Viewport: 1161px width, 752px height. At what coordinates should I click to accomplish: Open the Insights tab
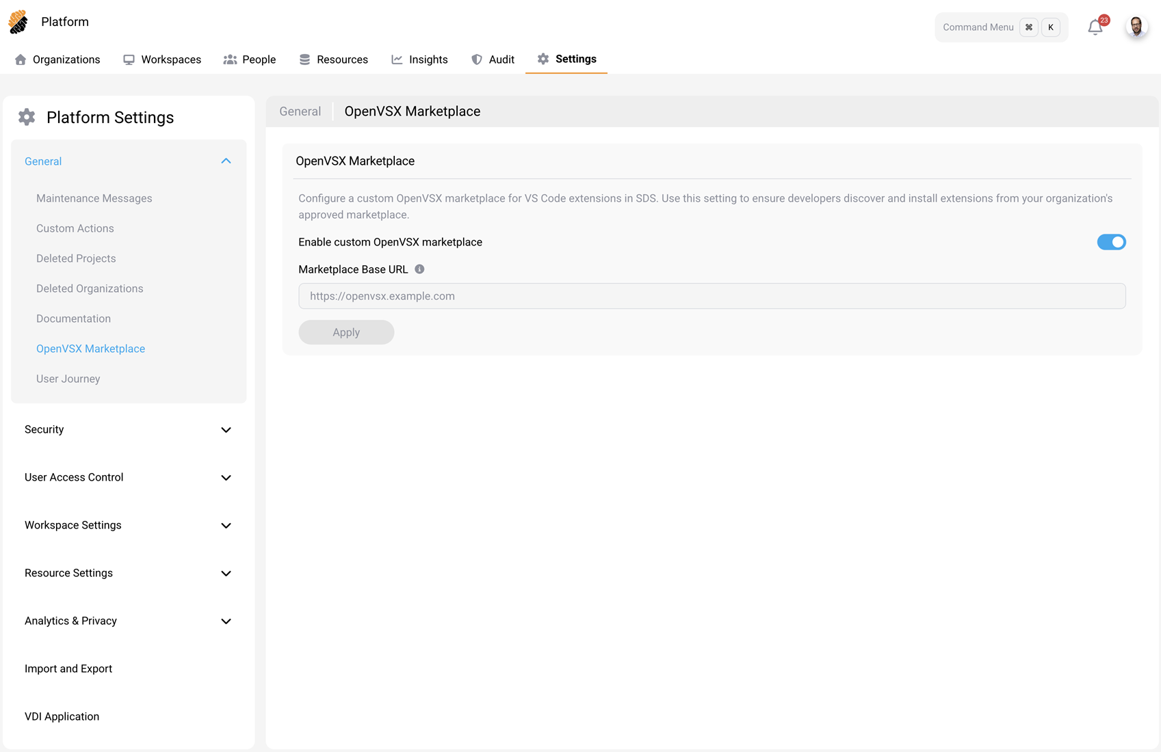tap(419, 59)
